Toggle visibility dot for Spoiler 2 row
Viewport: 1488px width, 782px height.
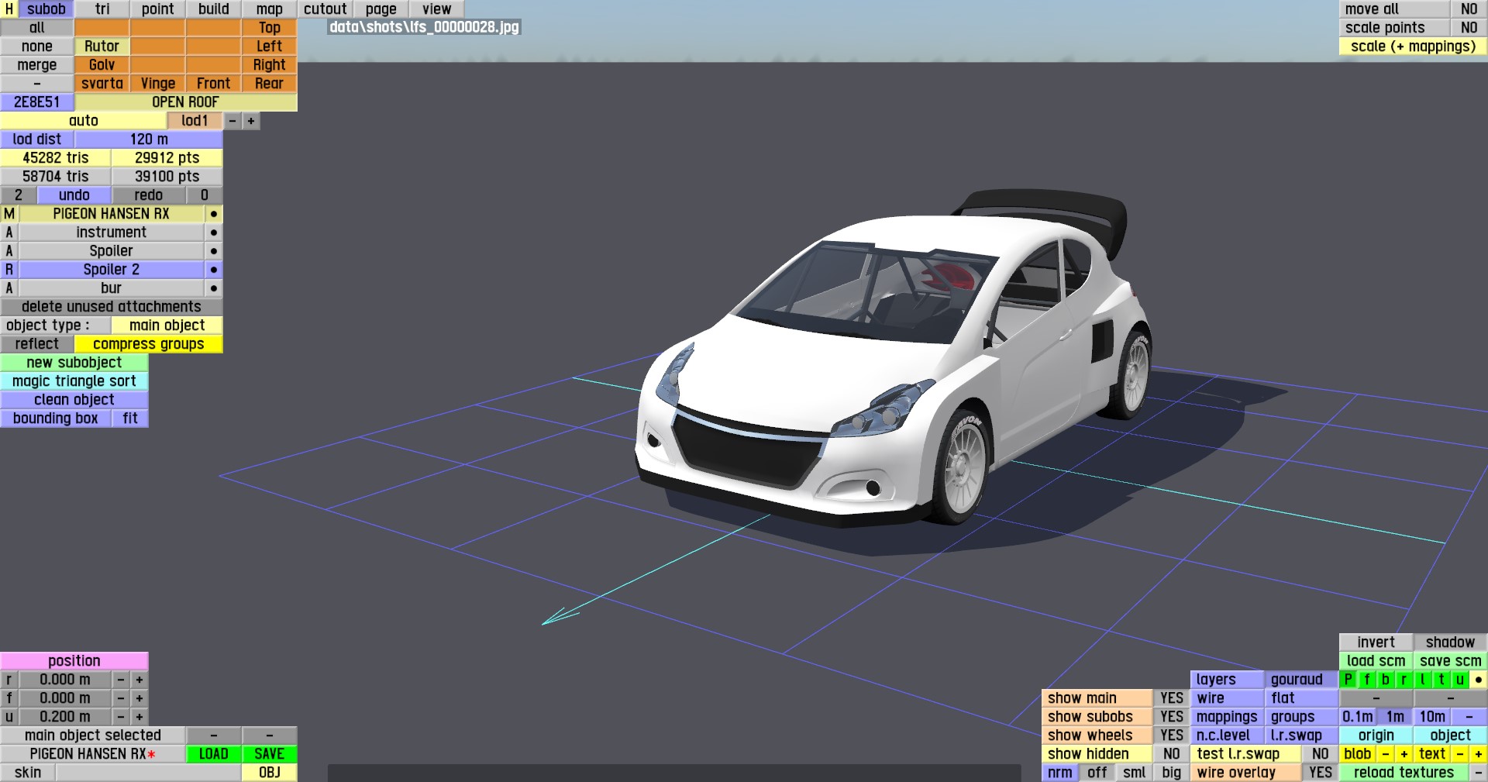214,270
